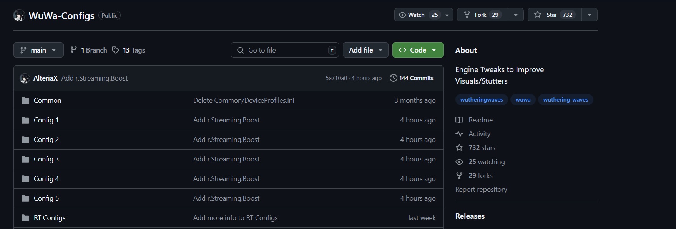Open the Config 3 row commit message

[x=226, y=159]
